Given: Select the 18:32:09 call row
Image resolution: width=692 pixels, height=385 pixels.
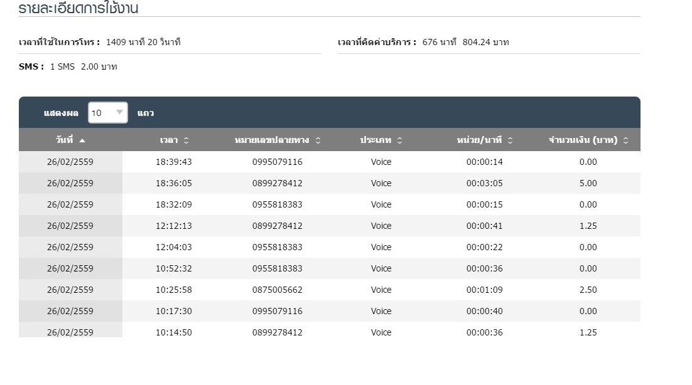Looking at the screenshot, I should coord(330,204).
